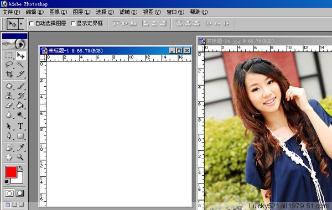Open the 文件 menu
The height and width of the screenshot is (210, 332).
click(11, 12)
